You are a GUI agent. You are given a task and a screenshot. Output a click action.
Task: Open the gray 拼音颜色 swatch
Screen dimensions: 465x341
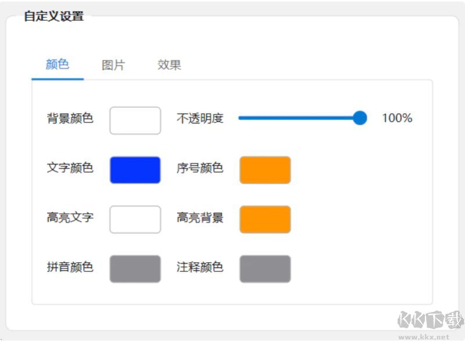coord(135,269)
